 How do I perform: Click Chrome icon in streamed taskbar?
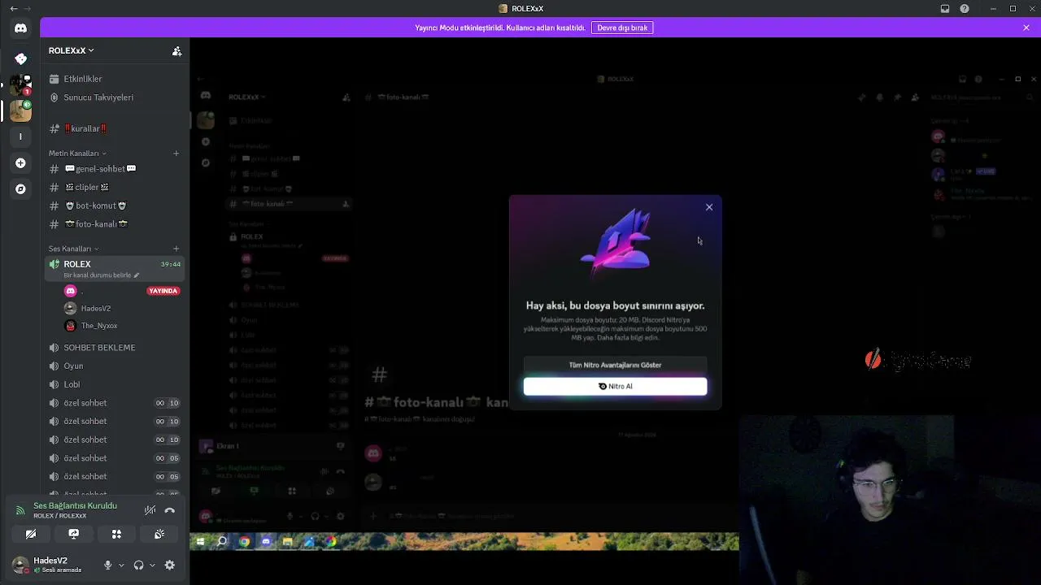coord(244,541)
